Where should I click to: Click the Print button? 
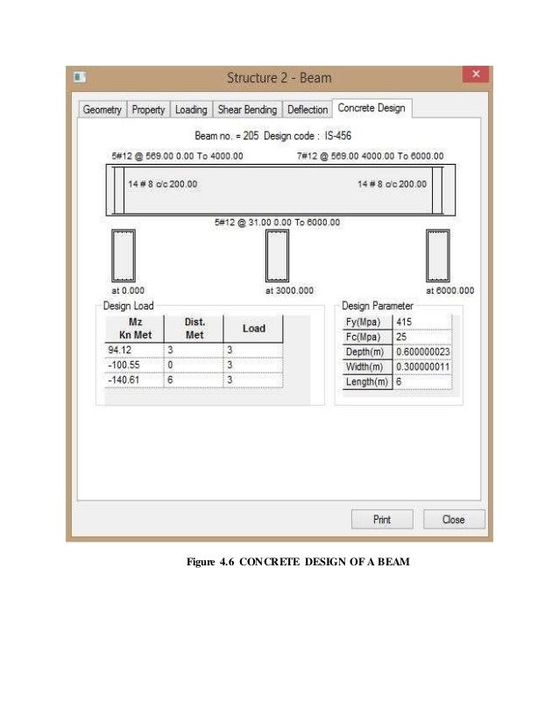(x=382, y=520)
